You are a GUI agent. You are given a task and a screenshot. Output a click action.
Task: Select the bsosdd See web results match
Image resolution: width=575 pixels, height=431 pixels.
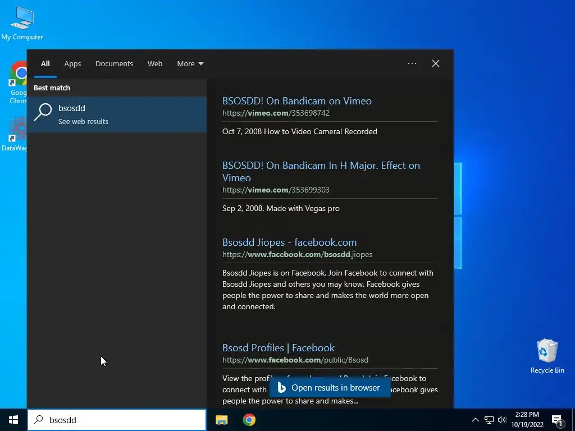(x=117, y=114)
